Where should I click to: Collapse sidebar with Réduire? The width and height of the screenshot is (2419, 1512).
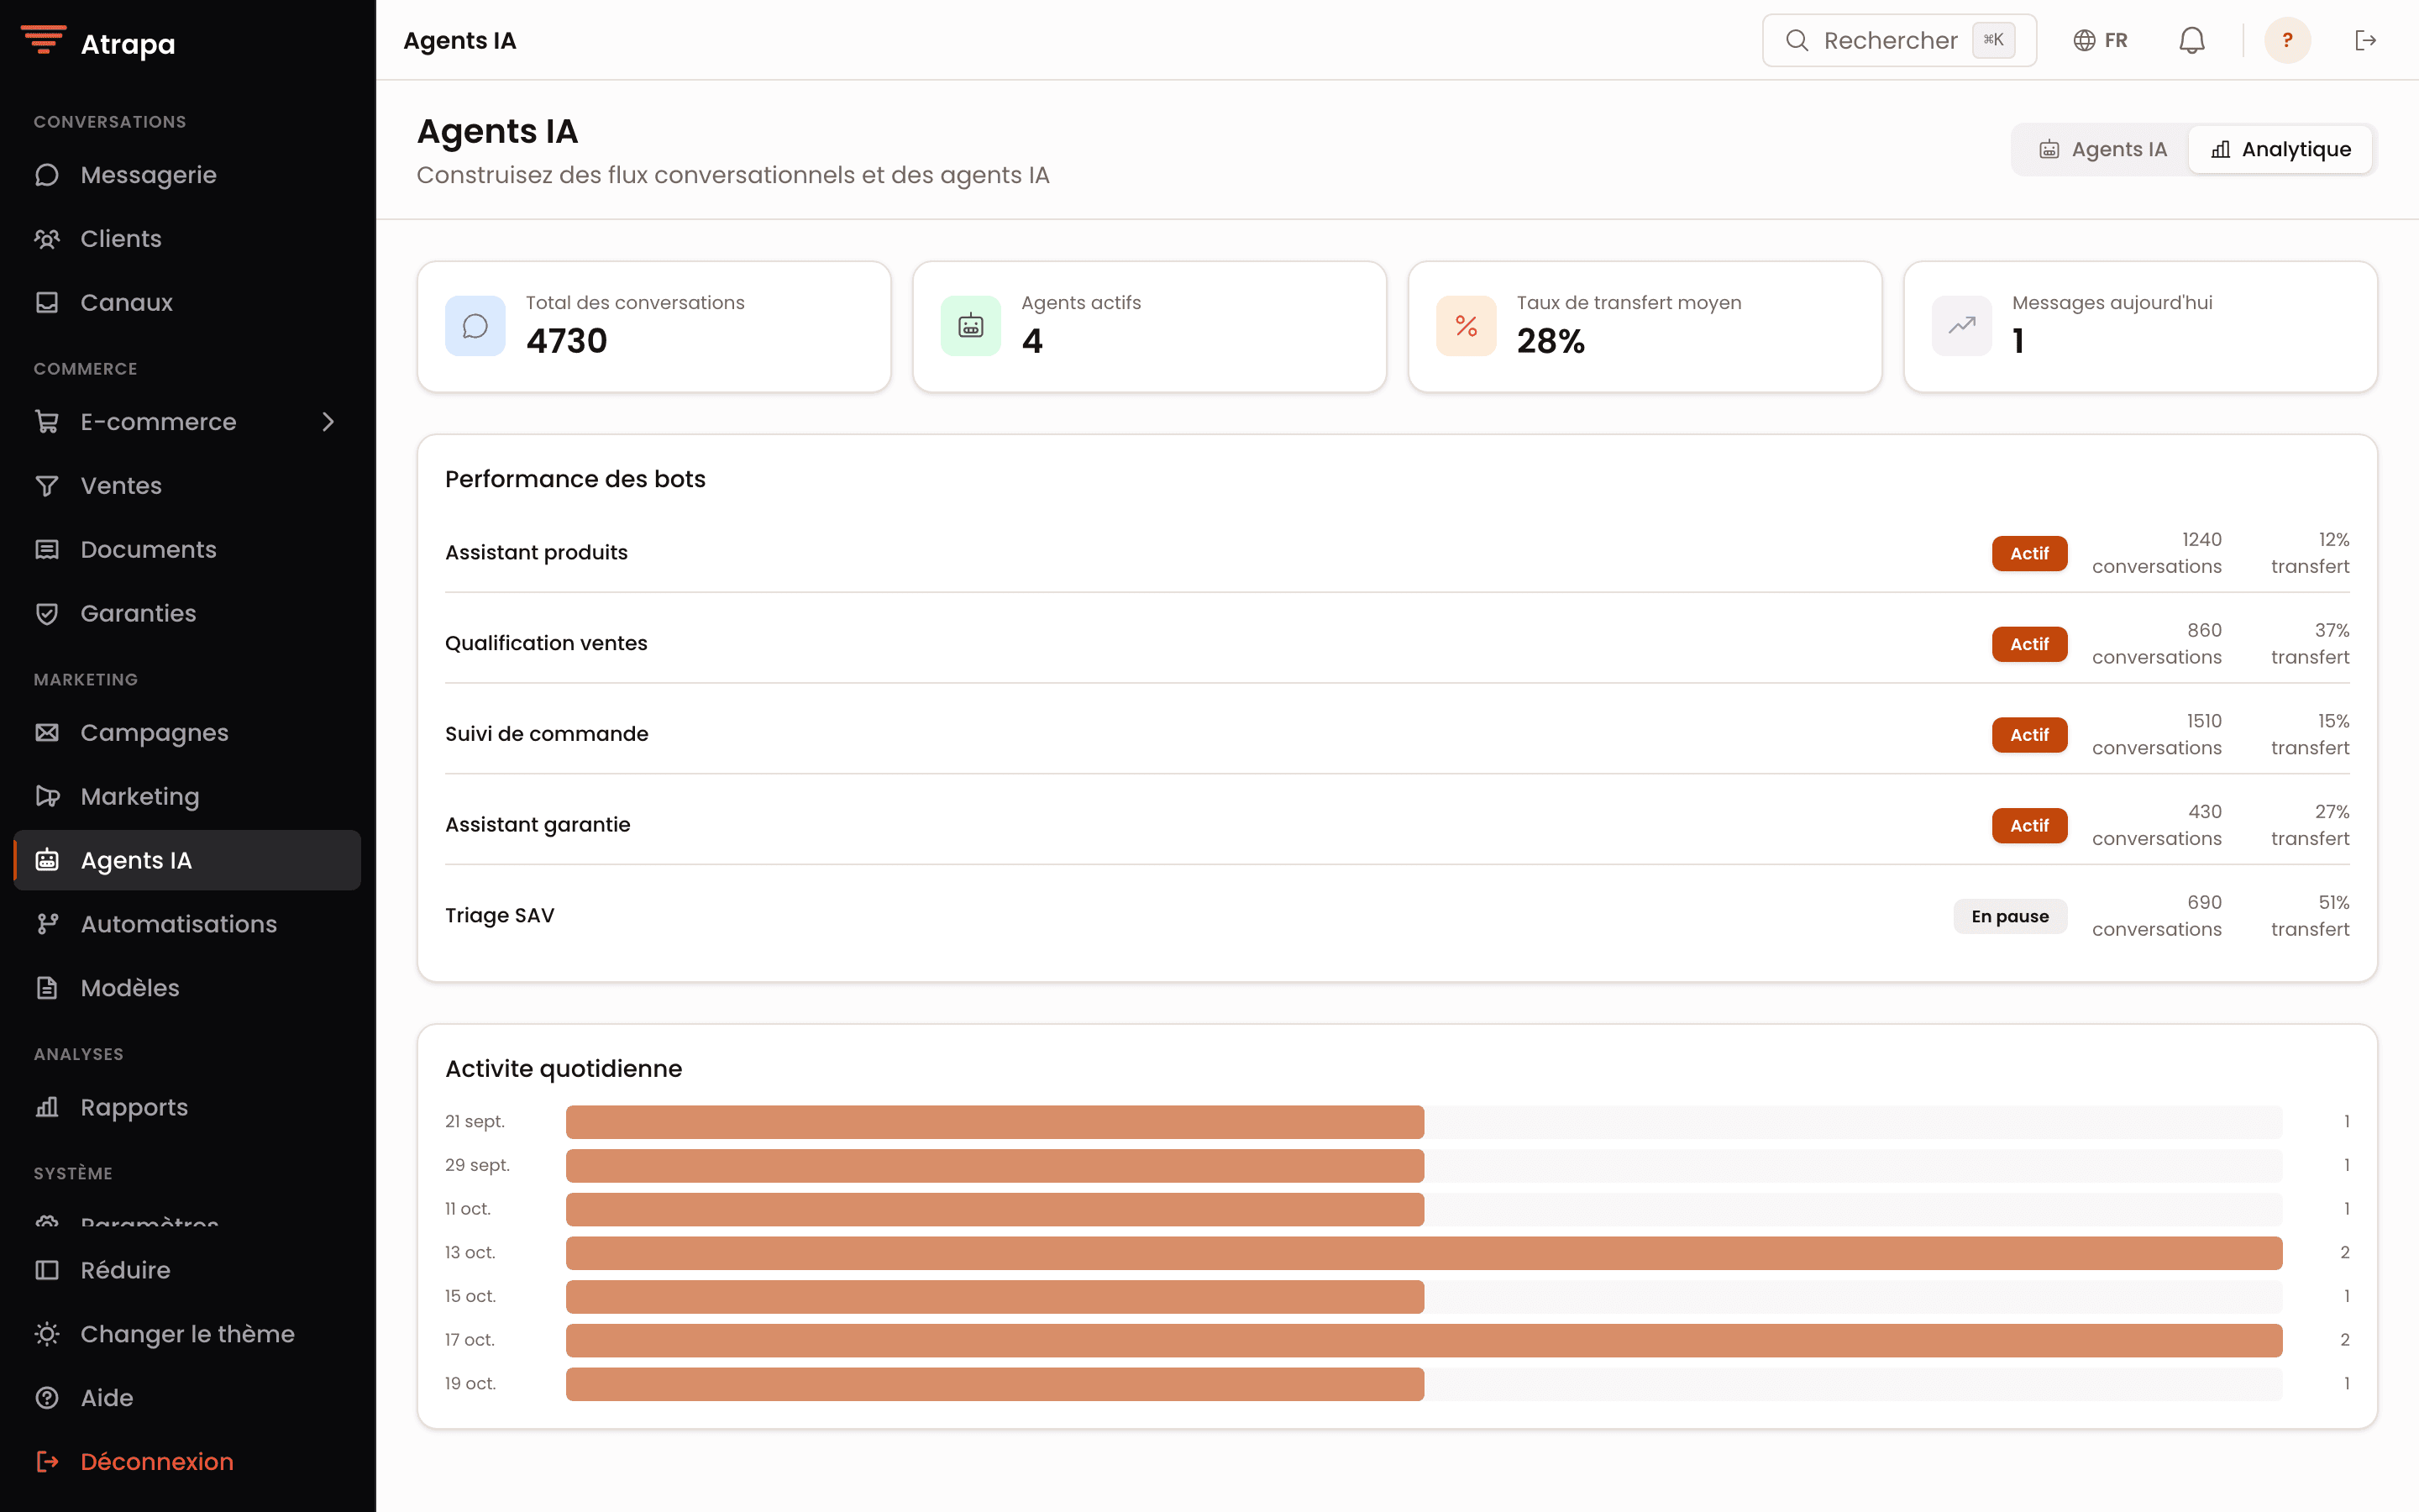(187, 1270)
